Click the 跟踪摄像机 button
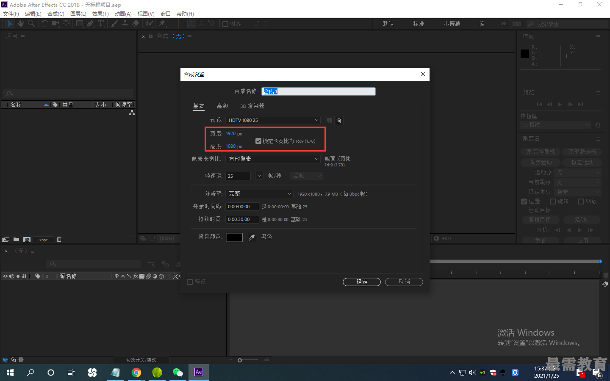This screenshot has width=610, height=381. point(540,152)
